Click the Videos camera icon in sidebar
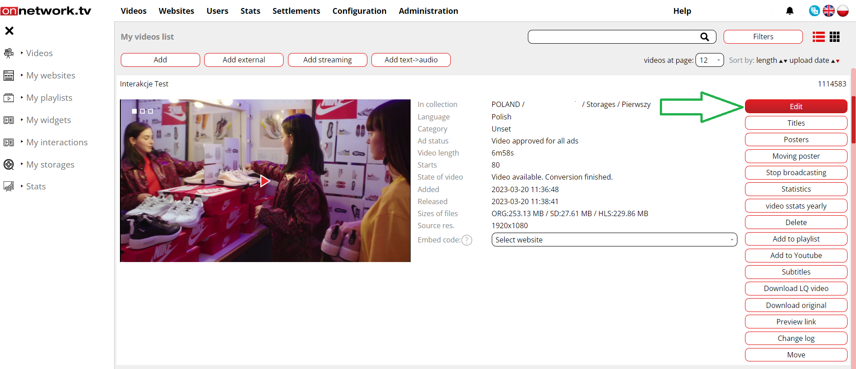This screenshot has width=856, height=369. coord(8,53)
